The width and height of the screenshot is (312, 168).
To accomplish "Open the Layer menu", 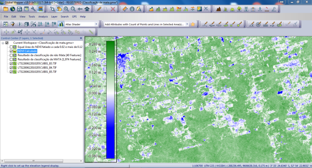I will 54,16.
